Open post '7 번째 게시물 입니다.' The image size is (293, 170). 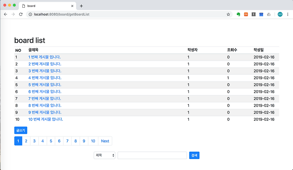click(x=44, y=98)
